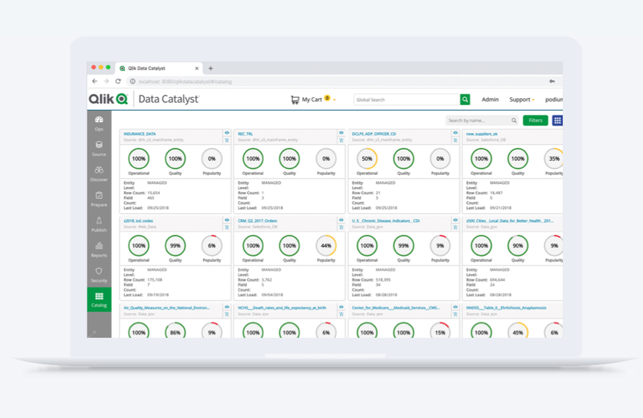643x418 pixels.
Task: Add INSURANCE_DATA to cart via cart icon
Action: 227,140
